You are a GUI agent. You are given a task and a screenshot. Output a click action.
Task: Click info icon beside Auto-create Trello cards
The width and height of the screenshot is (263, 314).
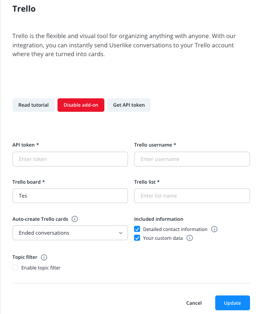pyautogui.click(x=75, y=219)
